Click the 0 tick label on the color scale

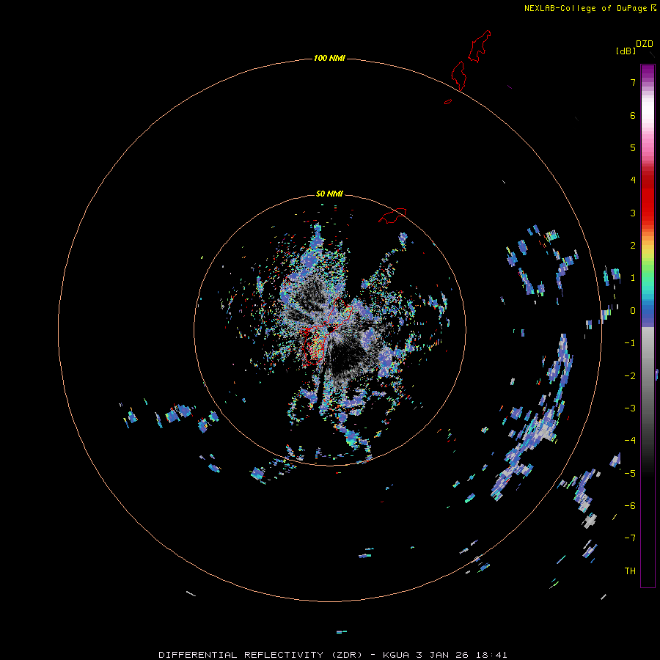point(633,311)
